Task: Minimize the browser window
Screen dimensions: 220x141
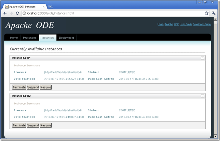Action: pos(200,2)
